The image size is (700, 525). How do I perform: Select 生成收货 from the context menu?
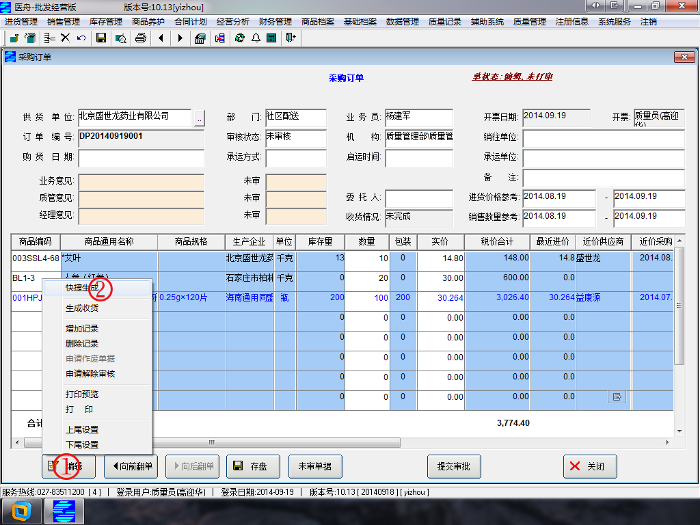point(82,308)
